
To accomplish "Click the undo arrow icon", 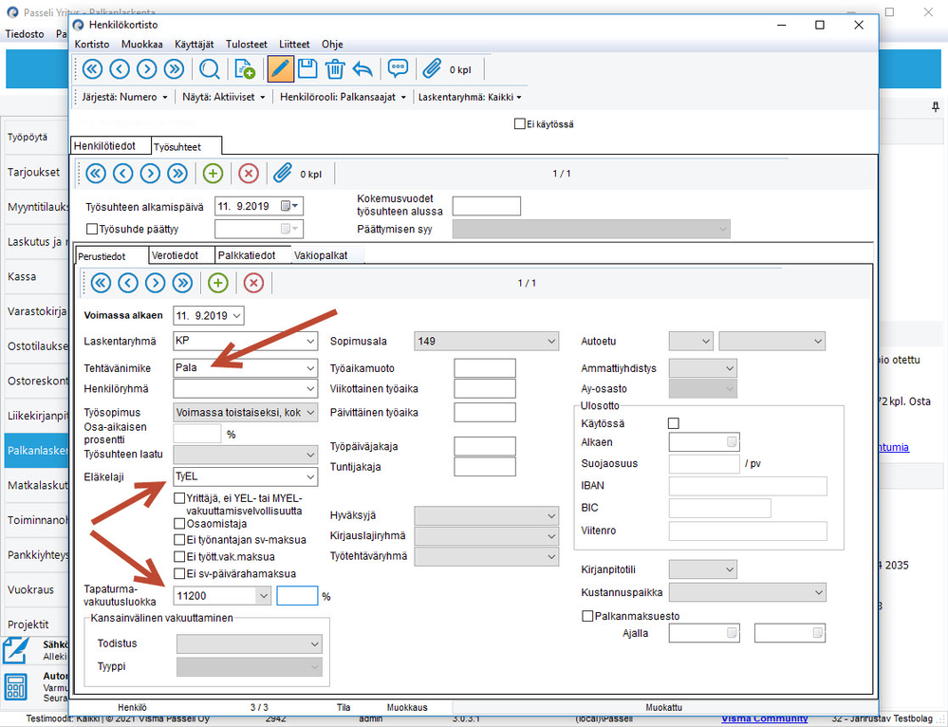I will pos(362,68).
